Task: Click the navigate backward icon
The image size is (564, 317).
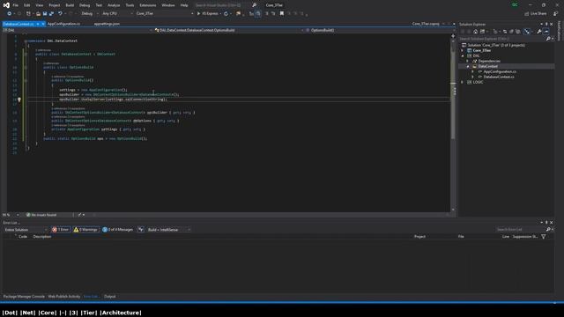Action: click(x=10, y=14)
